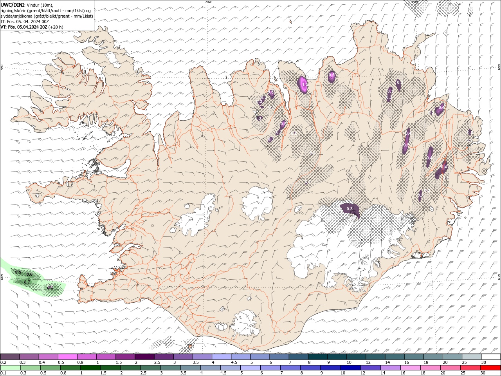Click the 0.3 label on the glacier's purple patch

(350, 208)
